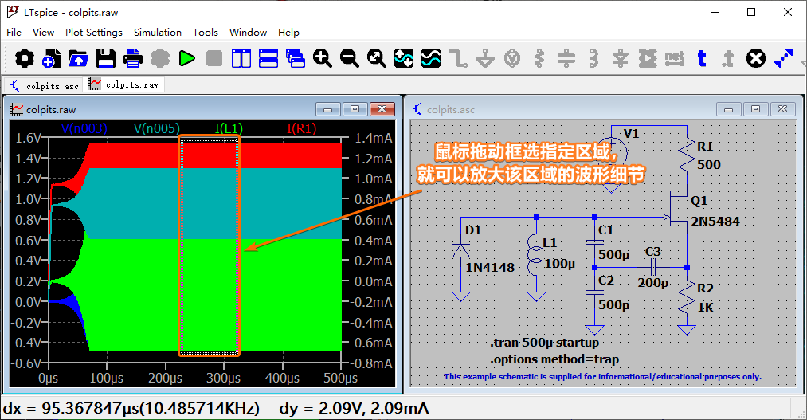The height and width of the screenshot is (420, 807).
Task: Switch to colpits.asc tab
Action: (x=45, y=86)
